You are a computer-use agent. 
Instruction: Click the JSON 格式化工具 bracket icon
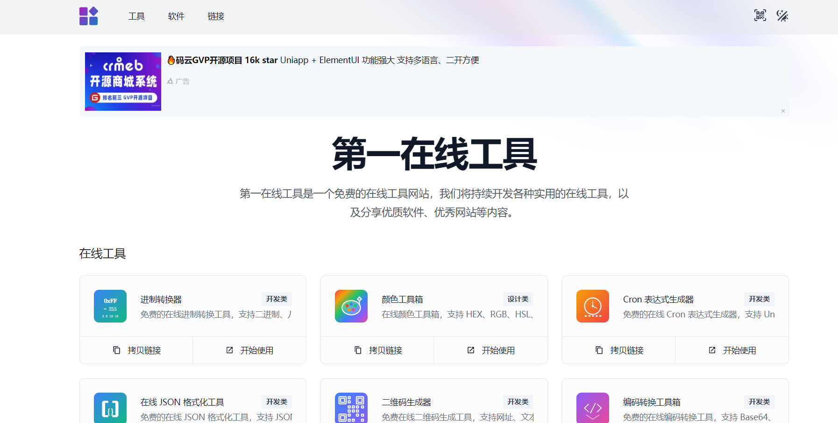tap(110, 408)
